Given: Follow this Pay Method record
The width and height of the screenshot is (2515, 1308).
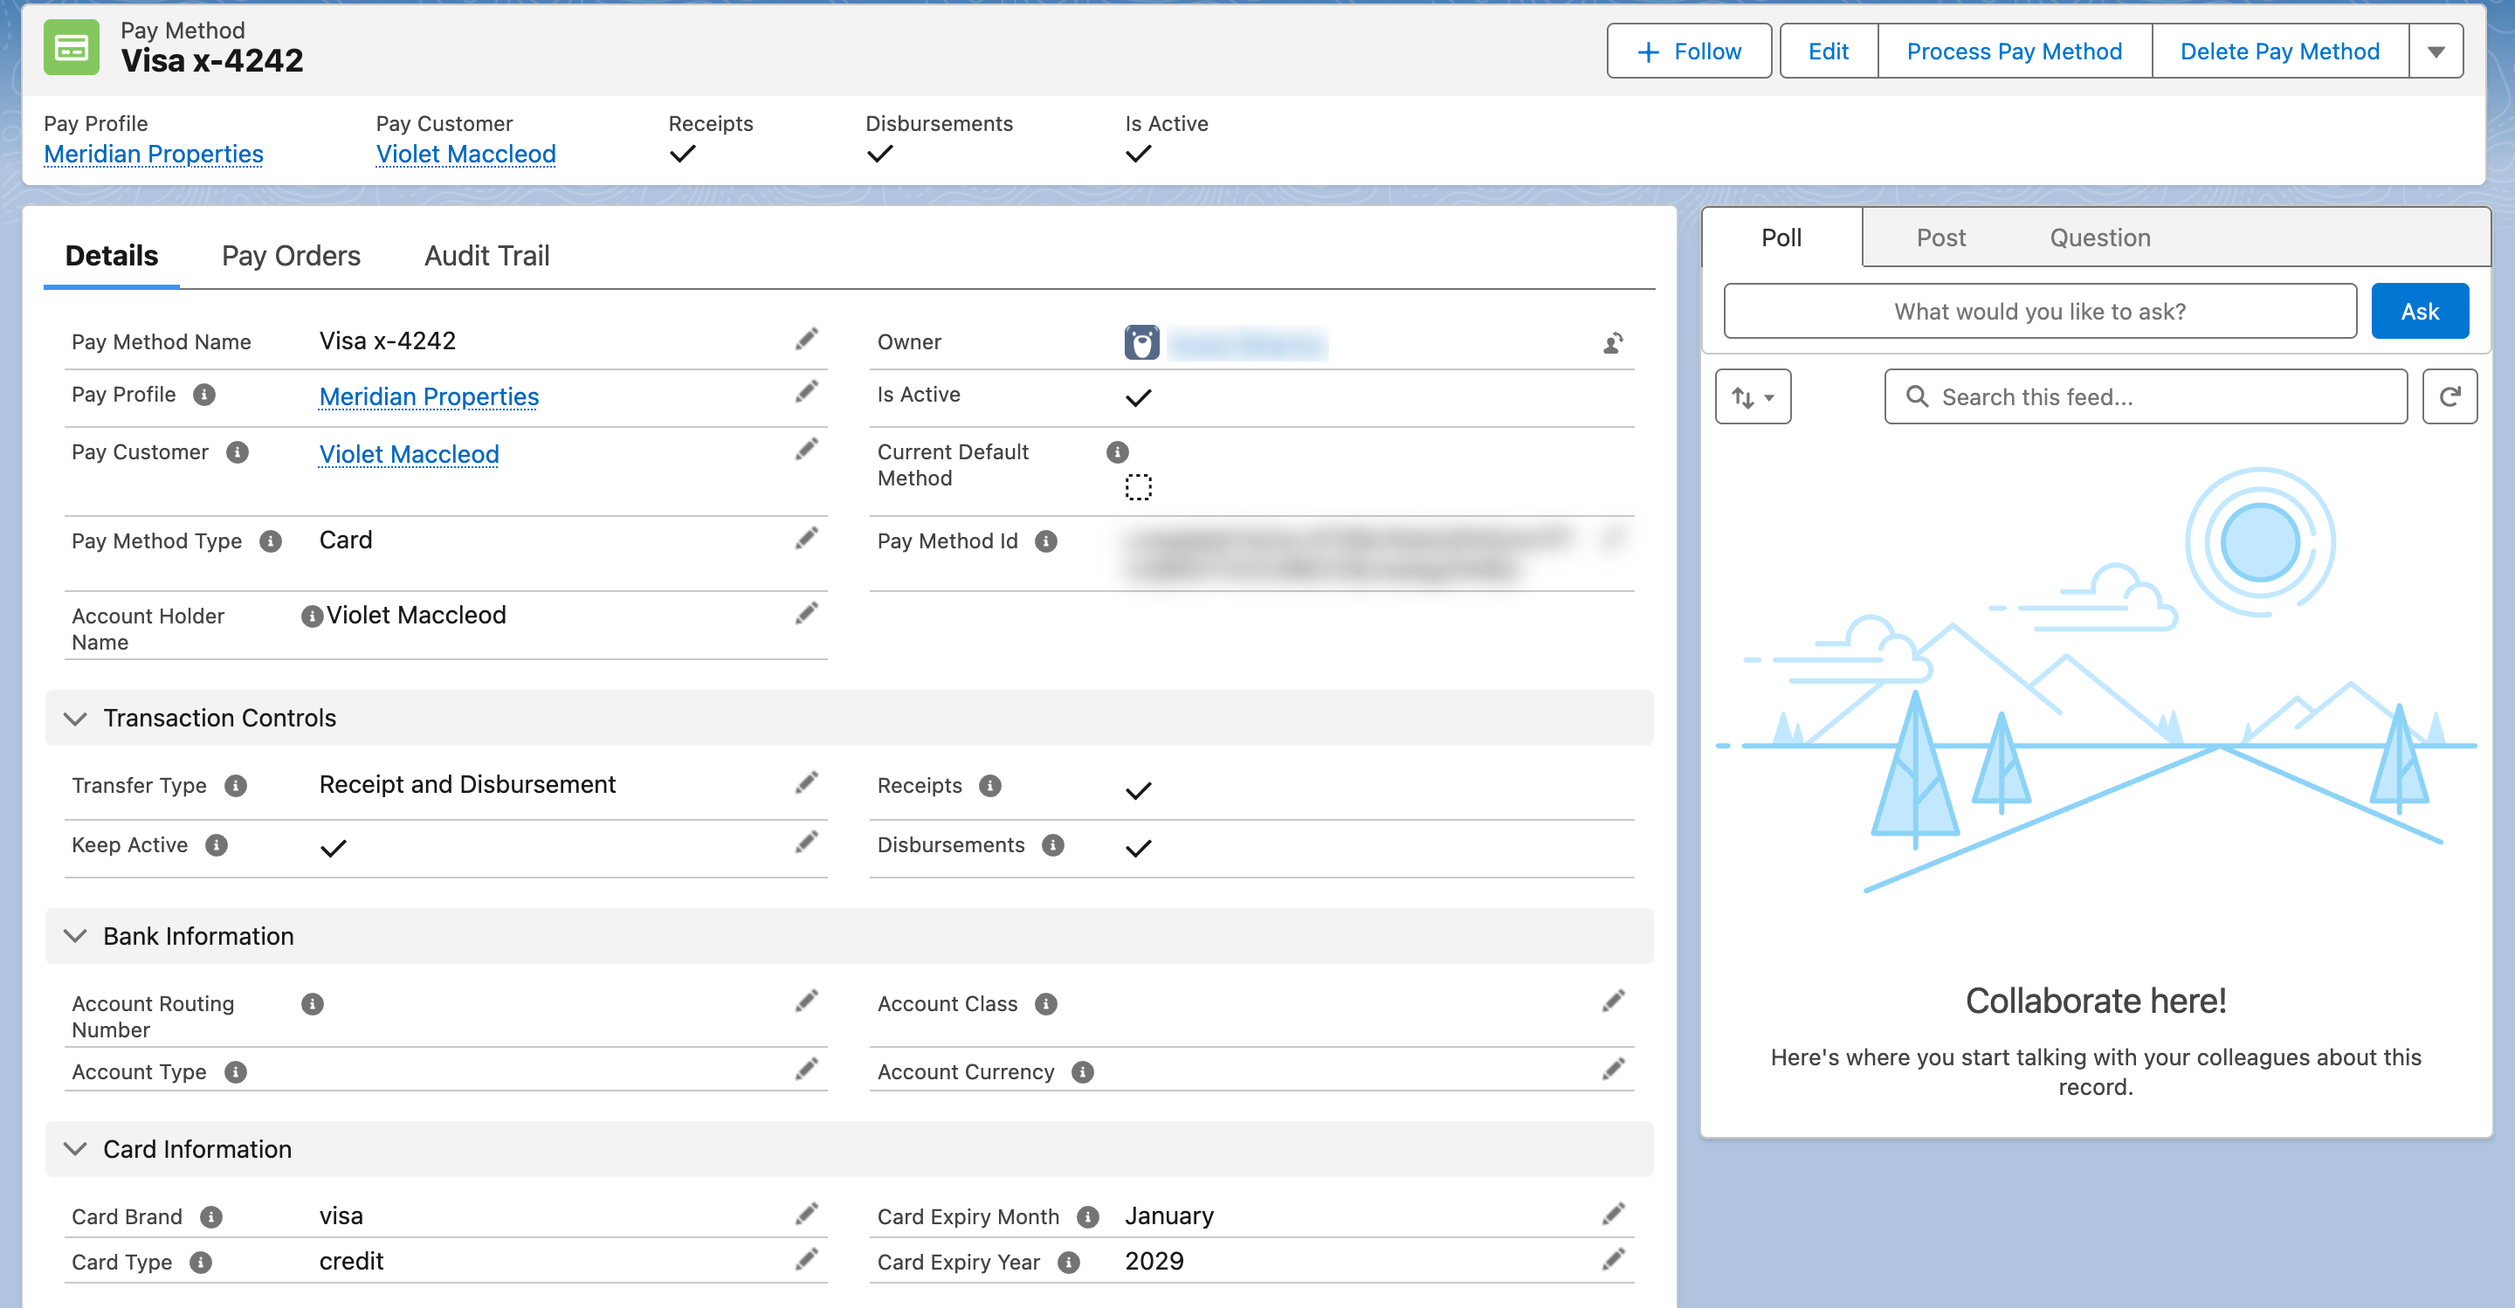Looking at the screenshot, I should click(1689, 52).
